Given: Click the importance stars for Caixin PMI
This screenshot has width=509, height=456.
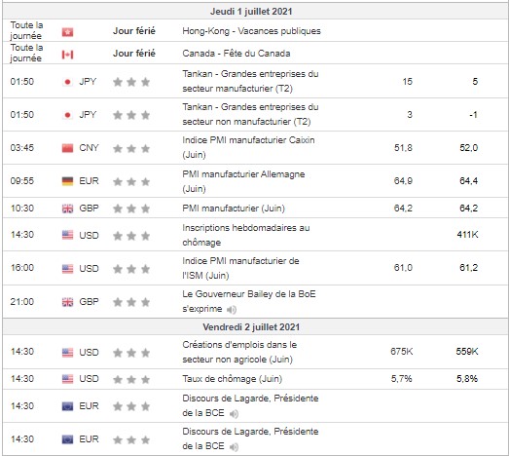Looking at the screenshot, I should pyautogui.click(x=131, y=148).
